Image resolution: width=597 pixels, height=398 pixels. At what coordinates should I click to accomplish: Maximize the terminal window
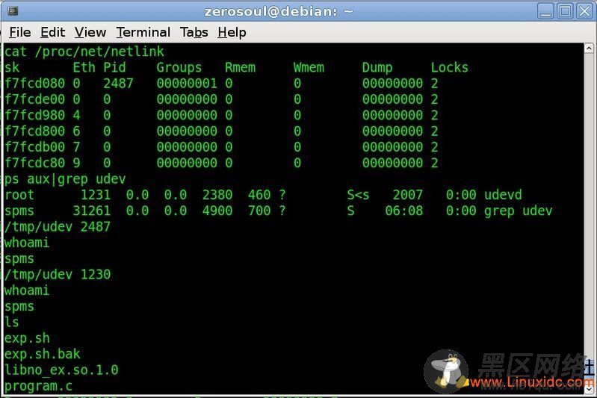565,11
